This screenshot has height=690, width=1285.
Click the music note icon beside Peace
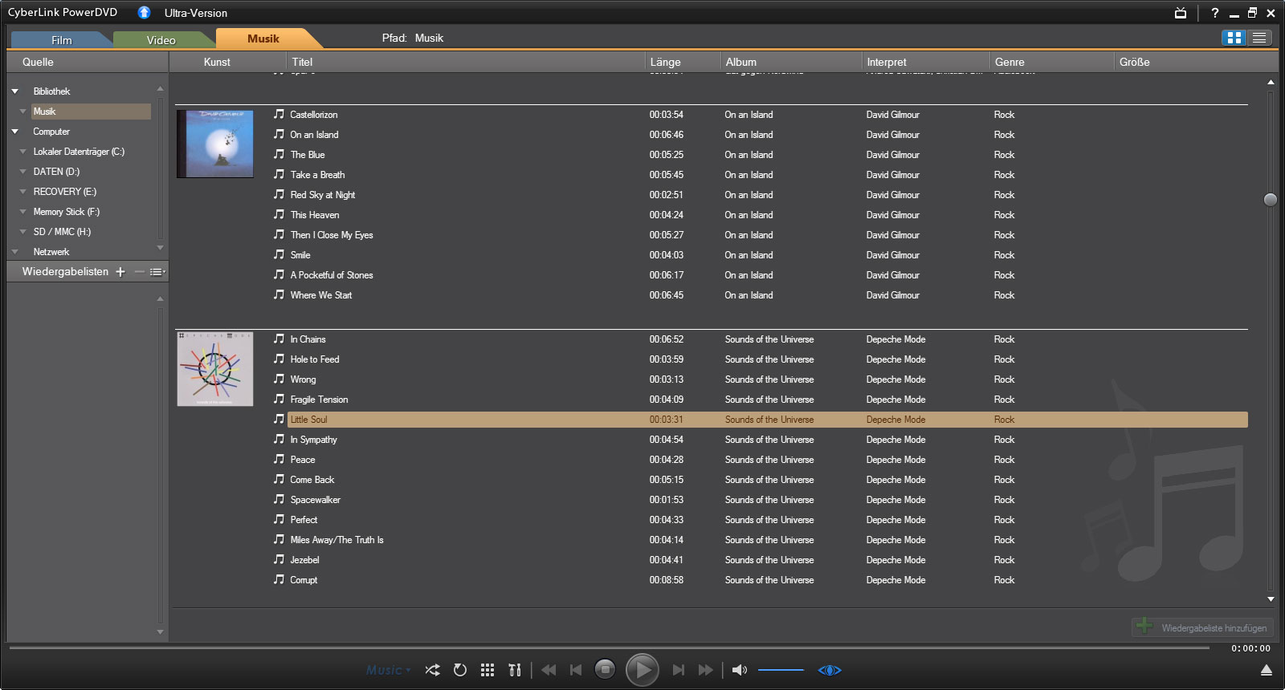(x=279, y=459)
